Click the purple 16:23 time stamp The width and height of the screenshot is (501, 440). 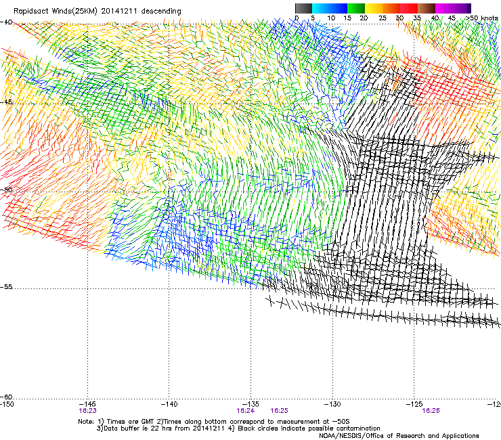click(x=87, y=411)
